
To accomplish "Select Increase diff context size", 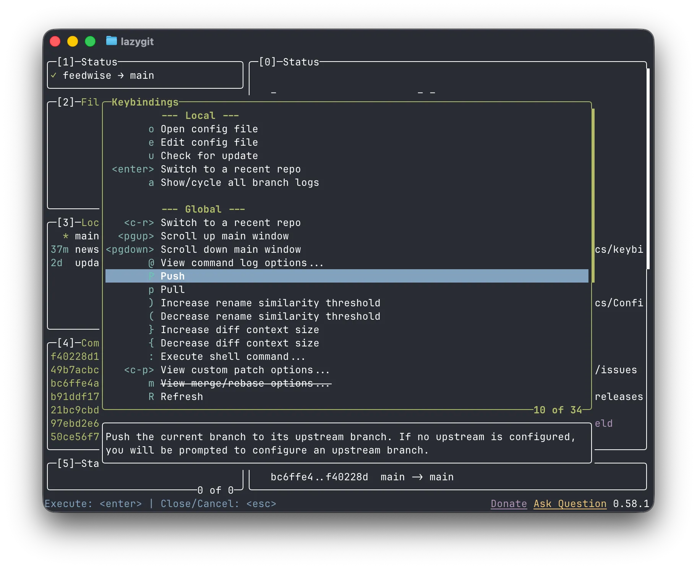I will pyautogui.click(x=240, y=330).
